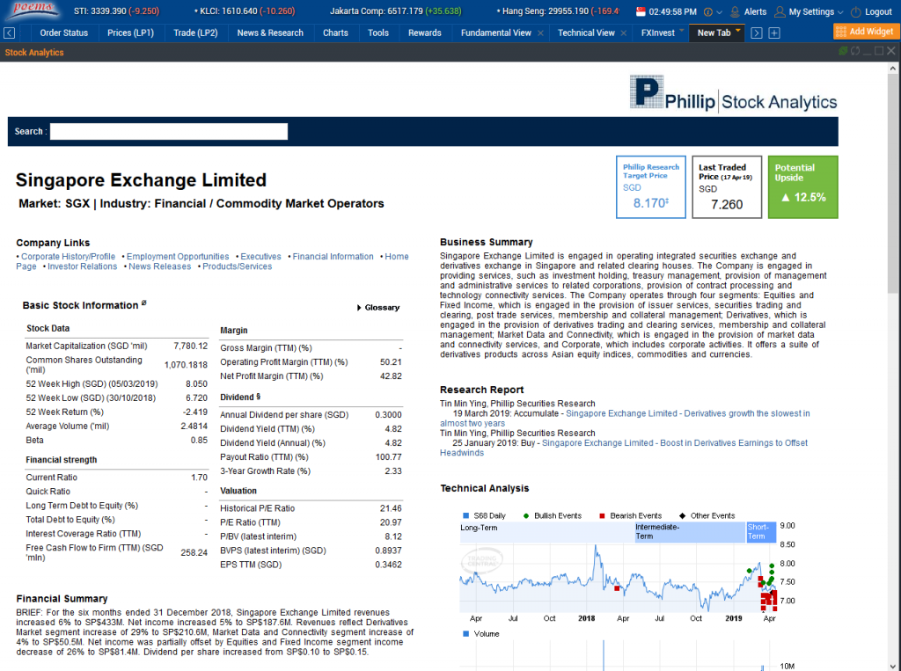901x671 pixels.
Task: Click the orange info circle icon
Action: pos(708,11)
